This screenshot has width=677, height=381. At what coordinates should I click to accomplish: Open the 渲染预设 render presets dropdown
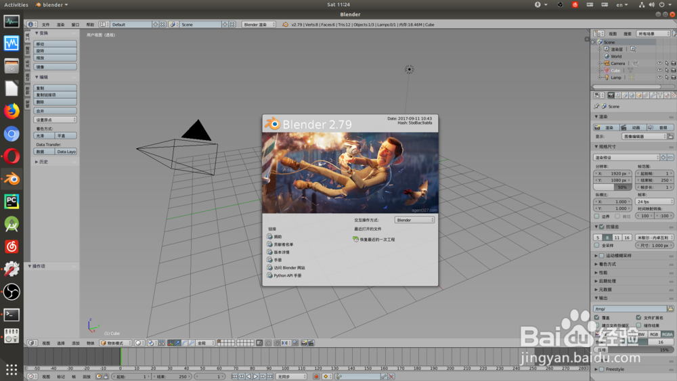point(626,158)
